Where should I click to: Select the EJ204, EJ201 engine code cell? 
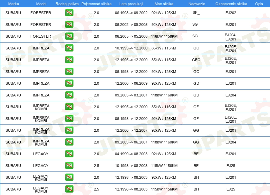click(231, 37)
